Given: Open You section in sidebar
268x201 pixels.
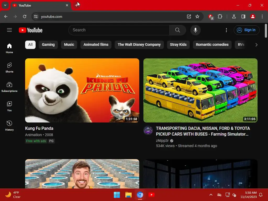Looking at the screenshot, I should (x=9, y=106).
